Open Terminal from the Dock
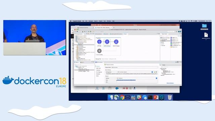Viewport: 215px width, 121px height. click(x=150, y=97)
